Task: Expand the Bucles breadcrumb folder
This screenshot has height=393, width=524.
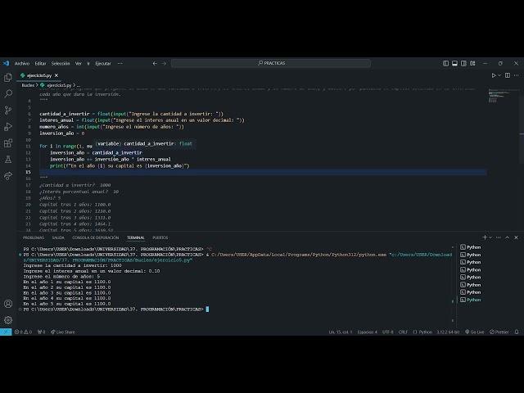Action: (x=28, y=85)
